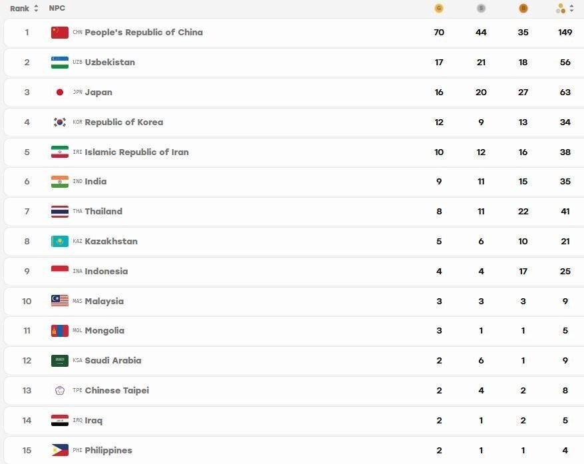Click the Philippines flag icon

click(x=60, y=450)
